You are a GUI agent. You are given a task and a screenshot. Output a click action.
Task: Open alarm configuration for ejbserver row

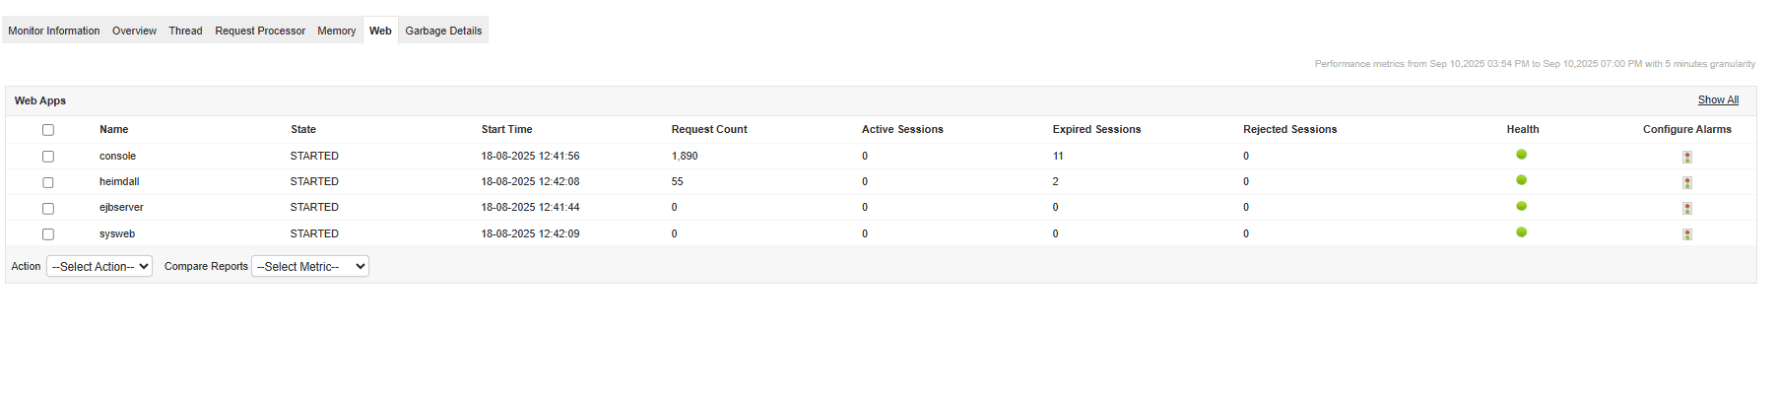pos(1686,208)
